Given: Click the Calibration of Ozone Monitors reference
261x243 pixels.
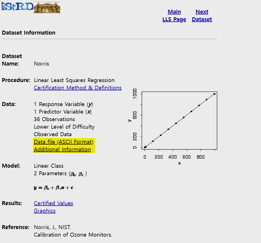Looking at the screenshot, I should (x=73, y=235).
